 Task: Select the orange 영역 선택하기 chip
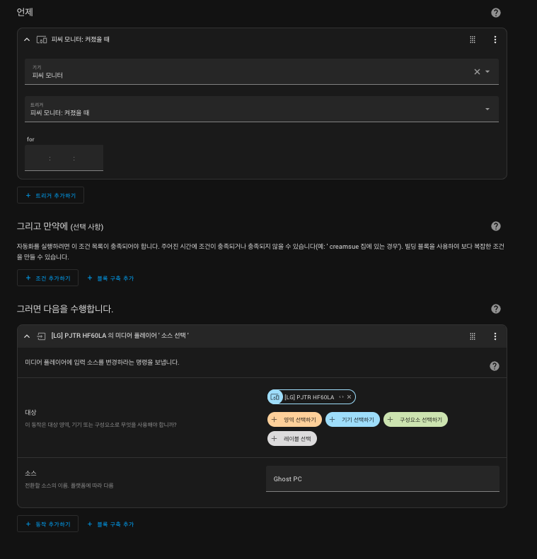pyautogui.click(x=294, y=419)
